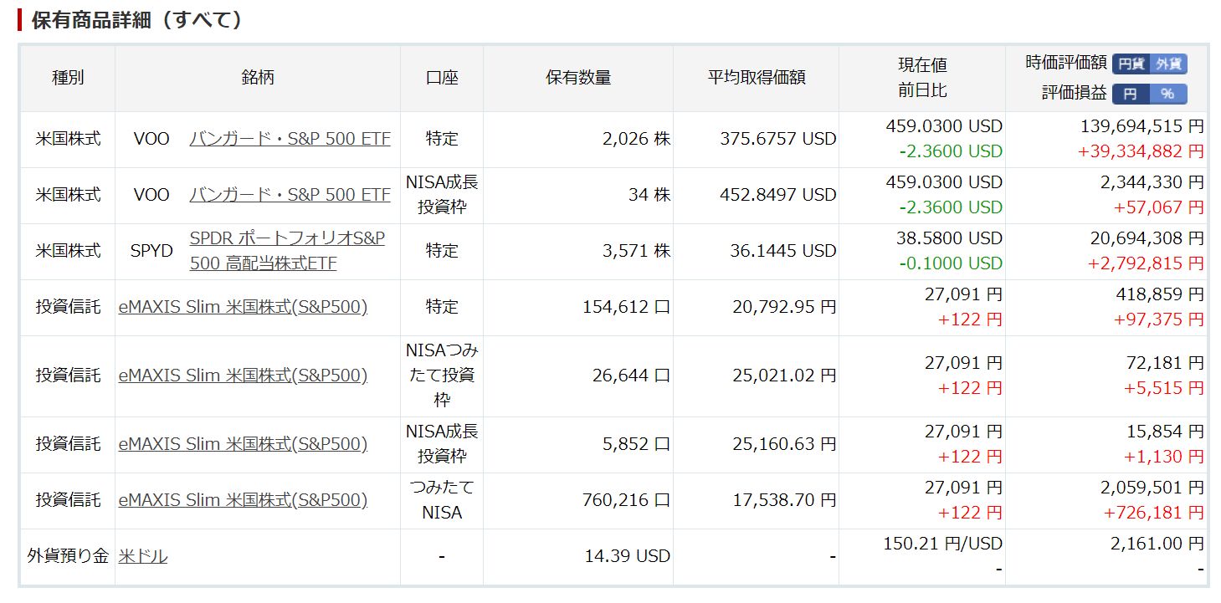Click the 平均取得価額 column header

tap(756, 78)
